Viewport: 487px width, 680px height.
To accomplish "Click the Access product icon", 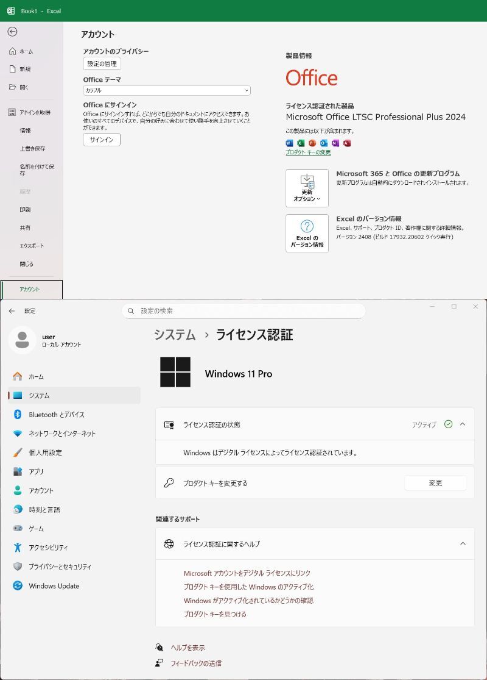I will click(347, 143).
